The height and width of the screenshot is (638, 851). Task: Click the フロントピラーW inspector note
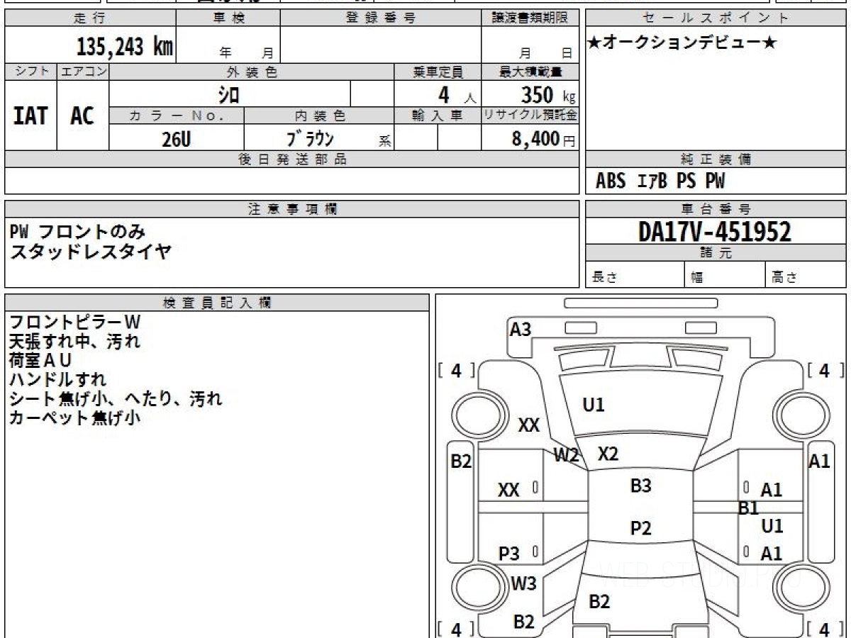[x=74, y=323]
